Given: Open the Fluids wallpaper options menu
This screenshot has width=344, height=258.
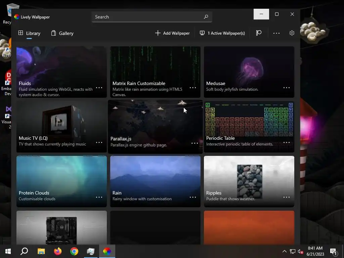Looking at the screenshot, I should [99, 88].
